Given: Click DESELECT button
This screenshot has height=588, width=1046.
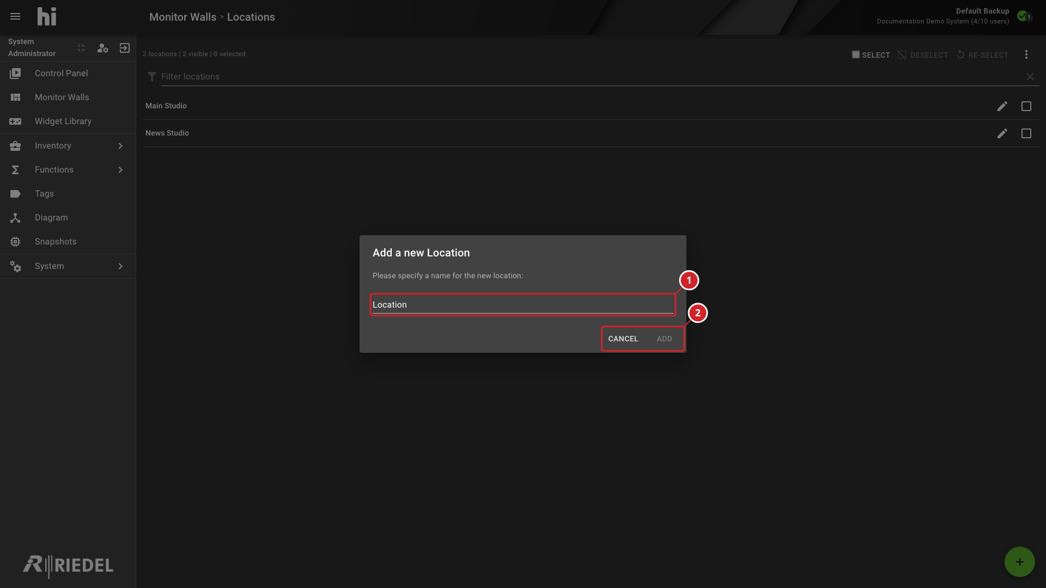Looking at the screenshot, I should pyautogui.click(x=923, y=55).
